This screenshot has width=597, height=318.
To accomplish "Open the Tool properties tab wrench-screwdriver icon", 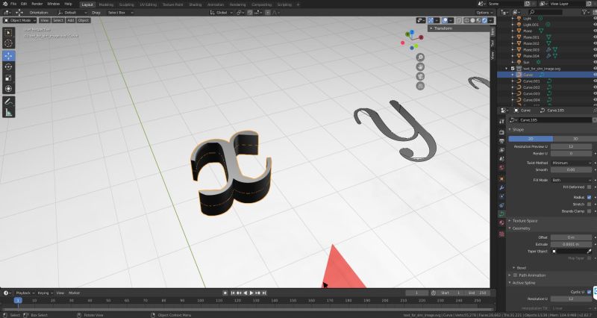I will [501, 122].
